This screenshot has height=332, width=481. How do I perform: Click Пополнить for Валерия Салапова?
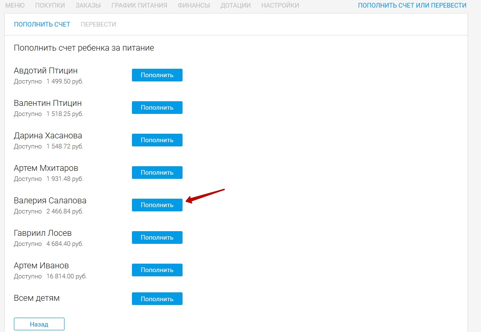coord(157,205)
